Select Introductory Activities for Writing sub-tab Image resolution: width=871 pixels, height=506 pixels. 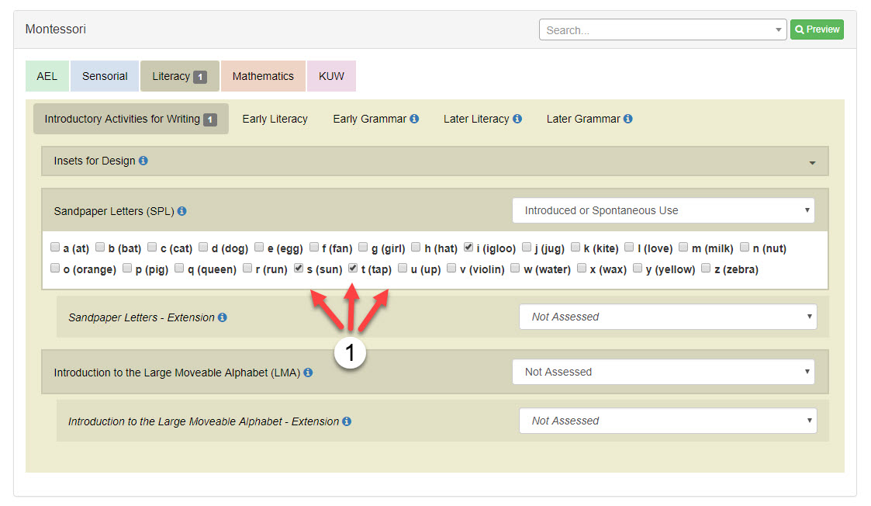coord(130,119)
